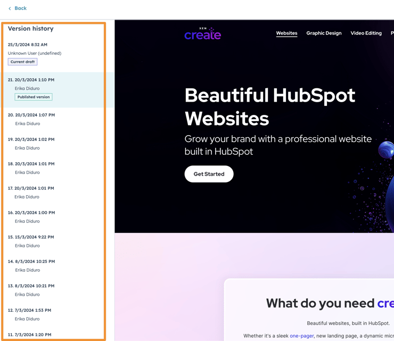Select version 14 dated 8/3/2024 10:25 PM
The height and width of the screenshot is (341, 394).
point(31,261)
